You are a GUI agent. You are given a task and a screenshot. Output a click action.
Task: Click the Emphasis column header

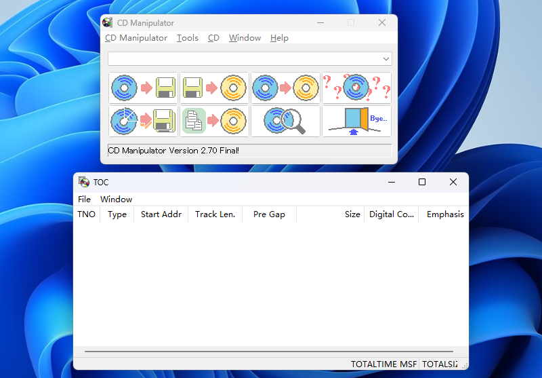tap(444, 214)
